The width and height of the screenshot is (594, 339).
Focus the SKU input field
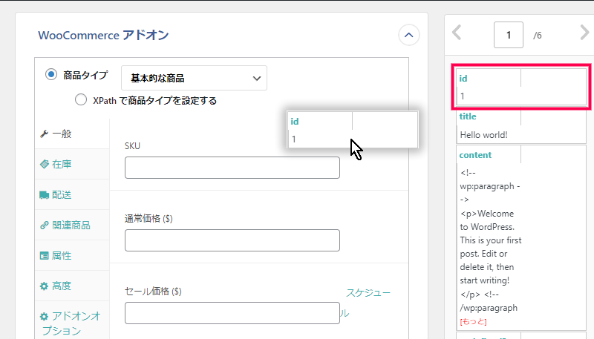point(232,168)
